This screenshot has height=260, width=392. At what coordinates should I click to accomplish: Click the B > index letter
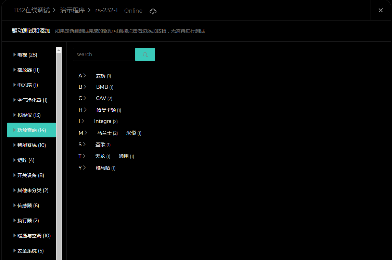pyautogui.click(x=82, y=87)
